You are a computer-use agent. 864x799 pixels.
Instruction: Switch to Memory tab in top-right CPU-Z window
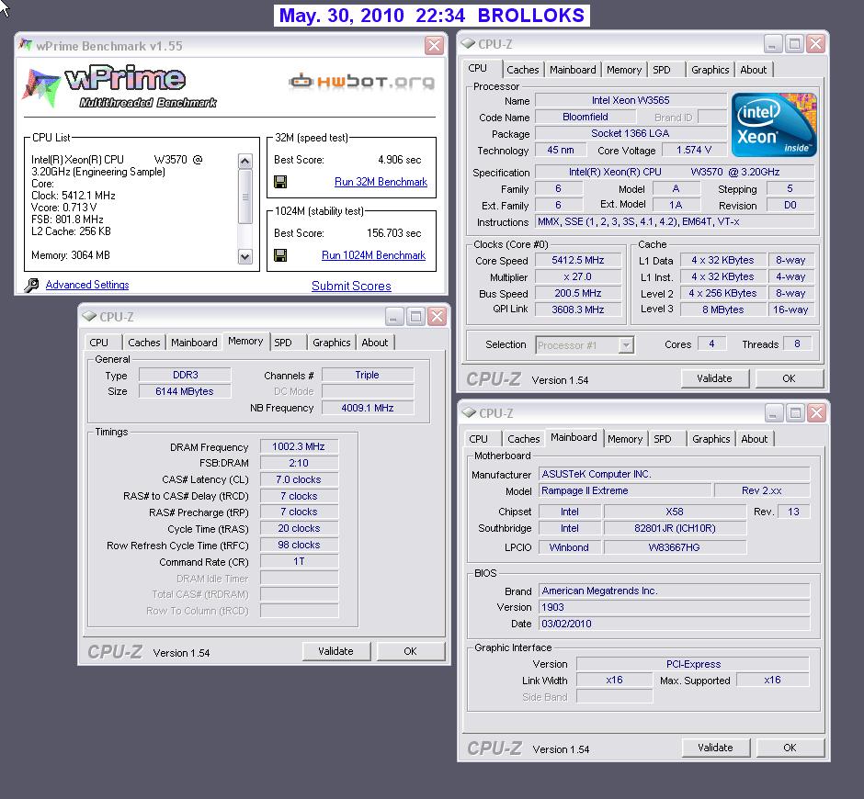[624, 70]
